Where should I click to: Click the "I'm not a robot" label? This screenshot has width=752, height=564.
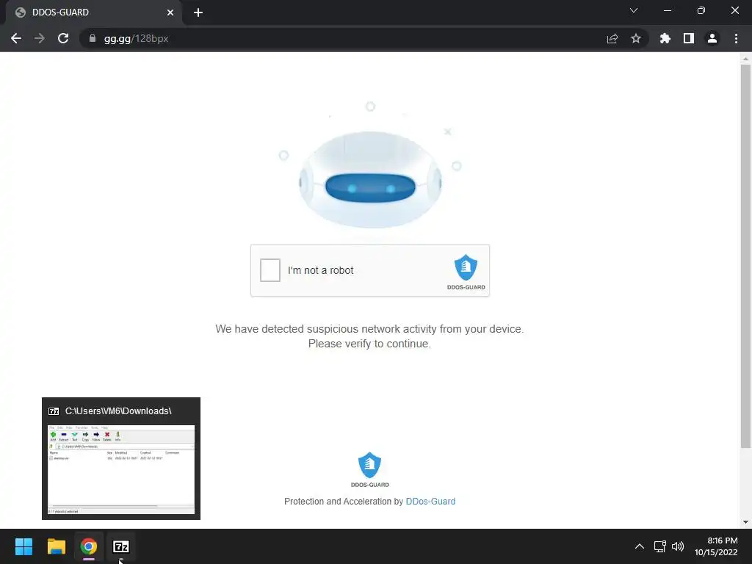pyautogui.click(x=320, y=270)
